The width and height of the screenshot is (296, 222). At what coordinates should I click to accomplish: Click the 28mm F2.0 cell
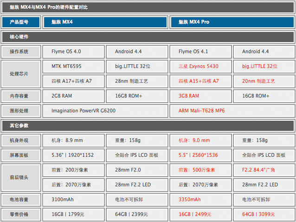[x=137, y=170]
